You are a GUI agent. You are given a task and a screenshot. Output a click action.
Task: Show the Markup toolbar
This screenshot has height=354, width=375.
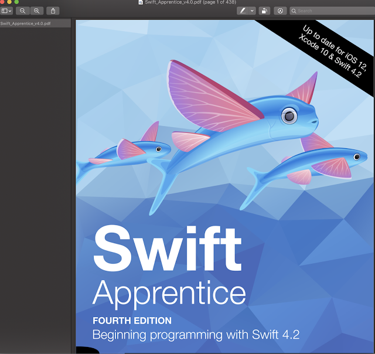tap(280, 11)
